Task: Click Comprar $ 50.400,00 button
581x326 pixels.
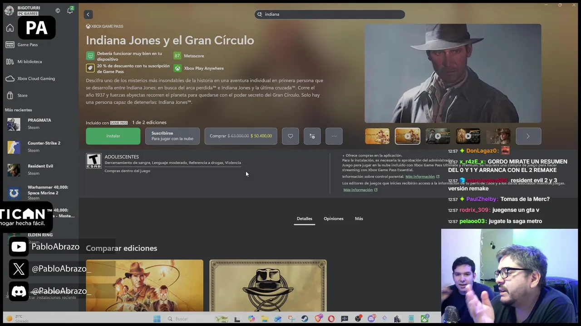Action: click(x=241, y=136)
